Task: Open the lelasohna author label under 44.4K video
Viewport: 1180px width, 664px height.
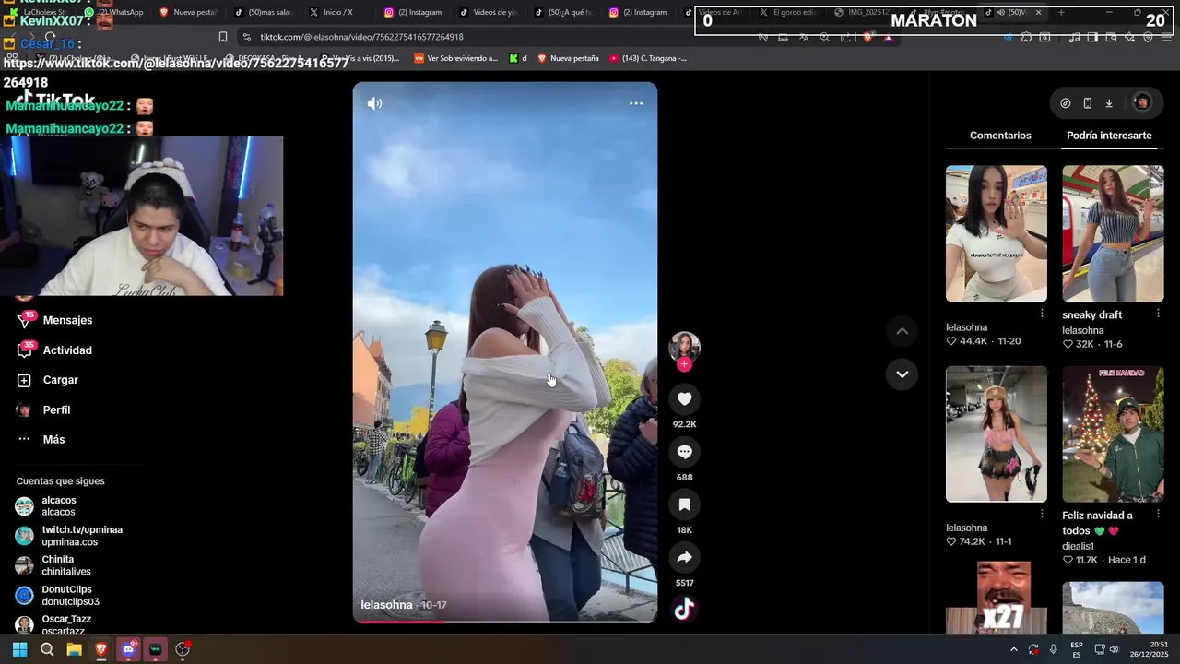Action: (x=966, y=327)
